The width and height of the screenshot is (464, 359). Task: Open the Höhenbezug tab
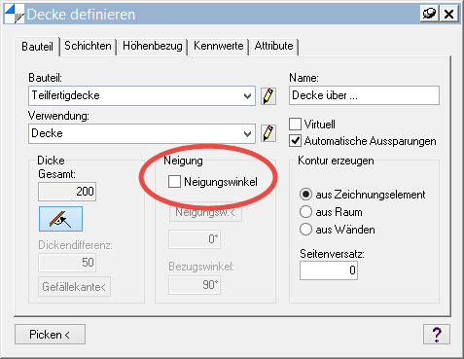153,46
